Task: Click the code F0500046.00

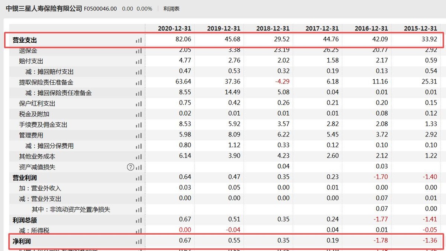Action: [100, 9]
